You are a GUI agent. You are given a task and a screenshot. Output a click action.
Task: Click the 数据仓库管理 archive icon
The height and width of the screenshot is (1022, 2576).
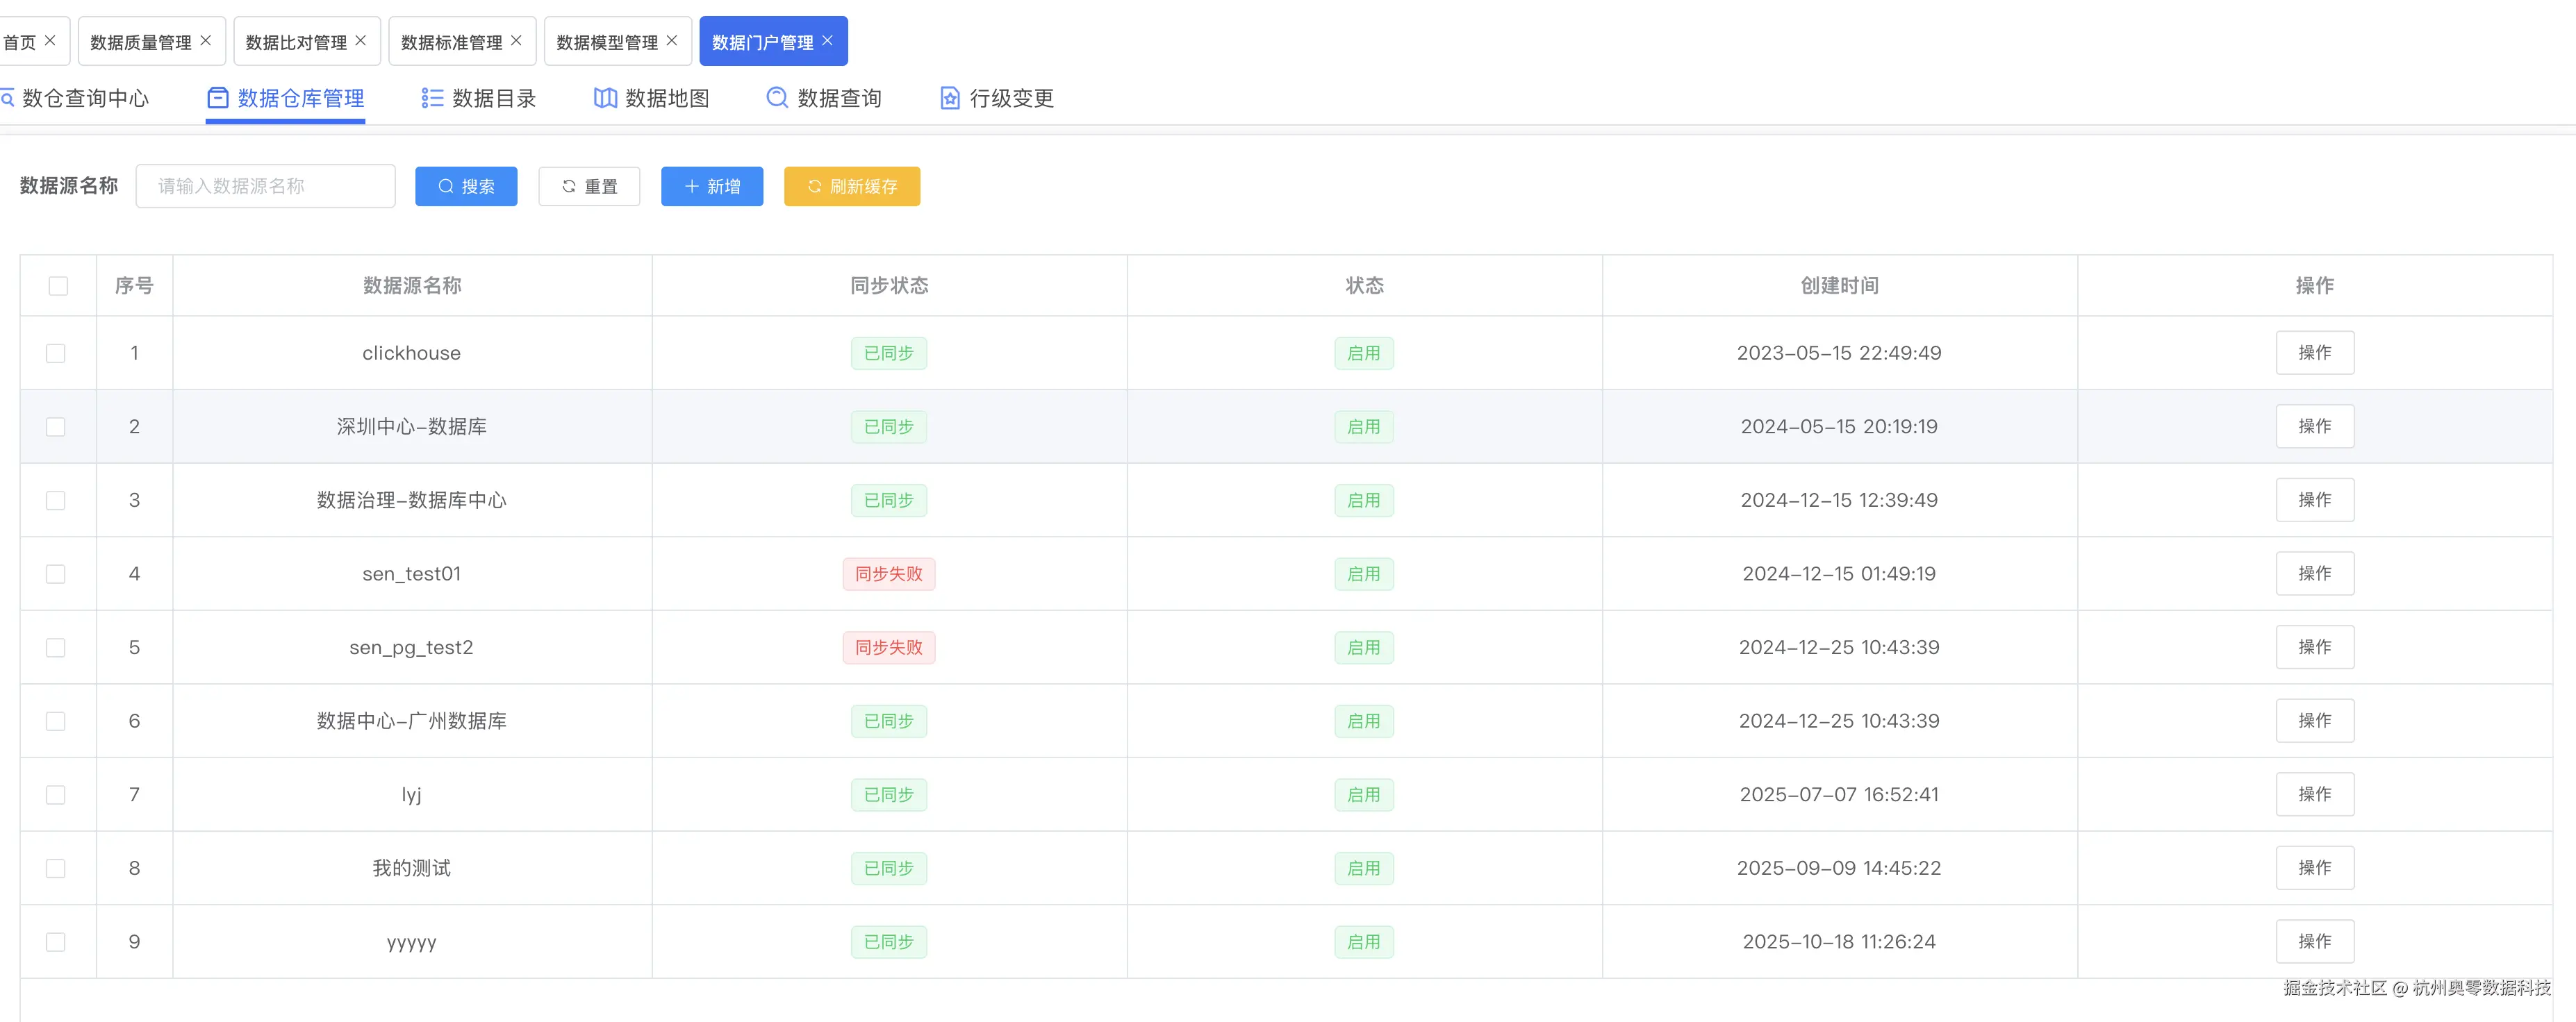[218, 98]
